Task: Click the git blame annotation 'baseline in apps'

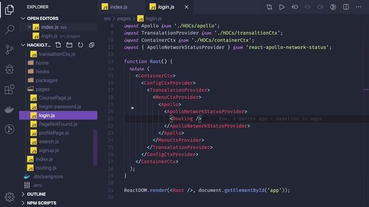Action: pos(270,119)
